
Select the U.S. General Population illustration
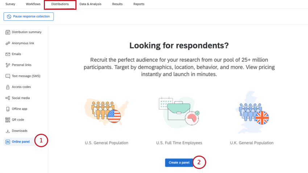[107, 112]
